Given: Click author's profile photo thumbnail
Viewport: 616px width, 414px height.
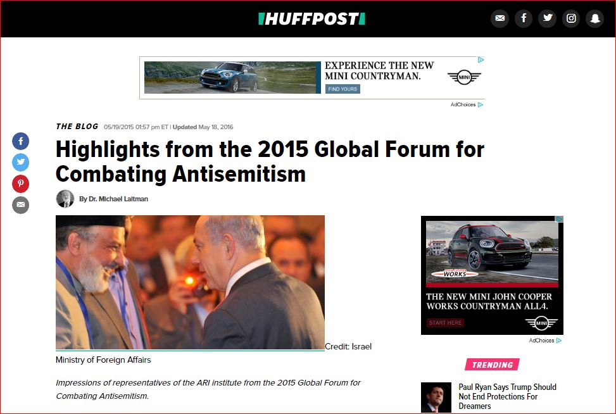Looking at the screenshot, I should (65, 199).
